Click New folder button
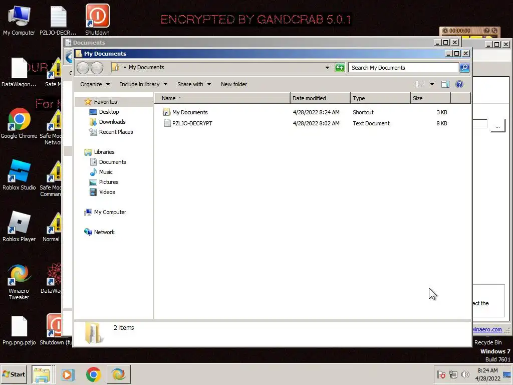 [234, 84]
